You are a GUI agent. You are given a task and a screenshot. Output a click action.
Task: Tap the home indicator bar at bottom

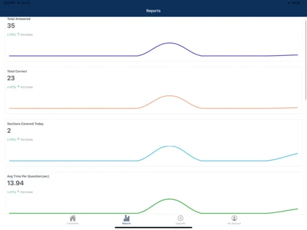(153, 228)
